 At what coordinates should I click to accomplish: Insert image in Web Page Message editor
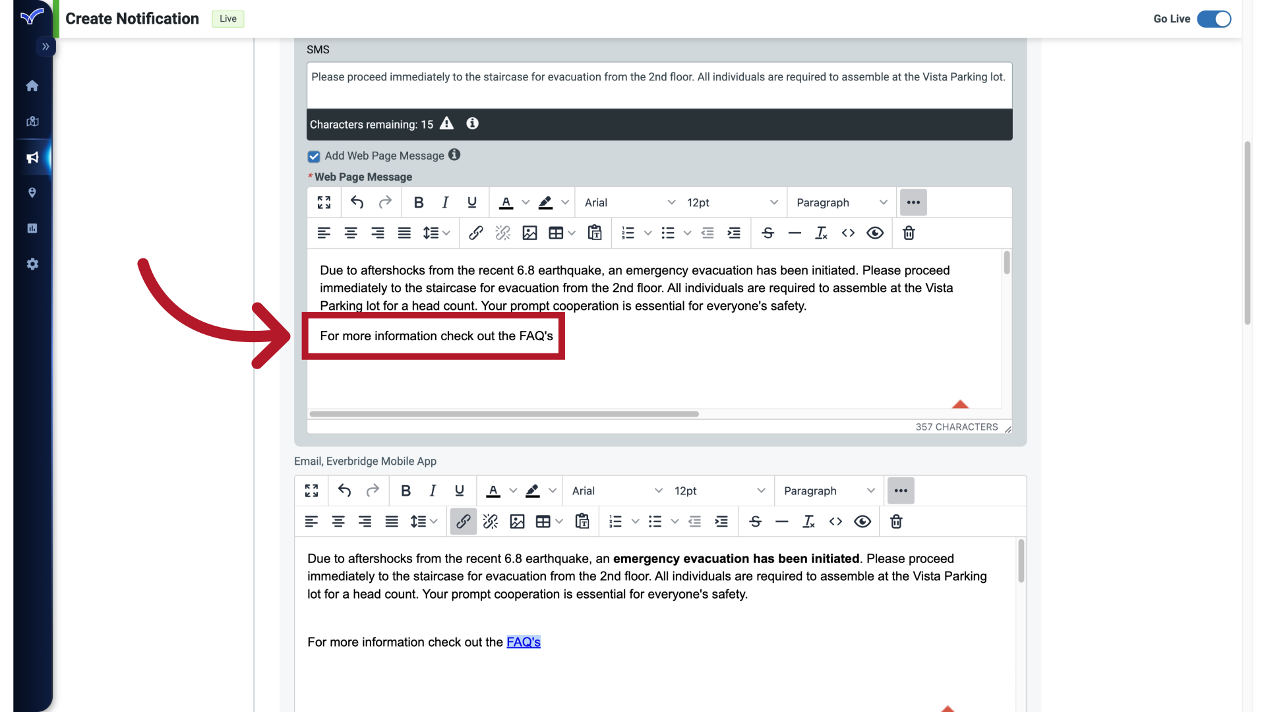pyautogui.click(x=529, y=233)
